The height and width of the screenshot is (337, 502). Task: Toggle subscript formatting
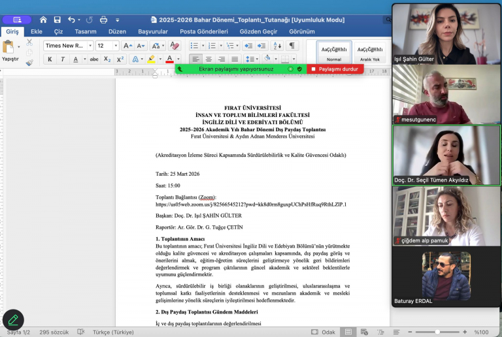tap(108, 59)
